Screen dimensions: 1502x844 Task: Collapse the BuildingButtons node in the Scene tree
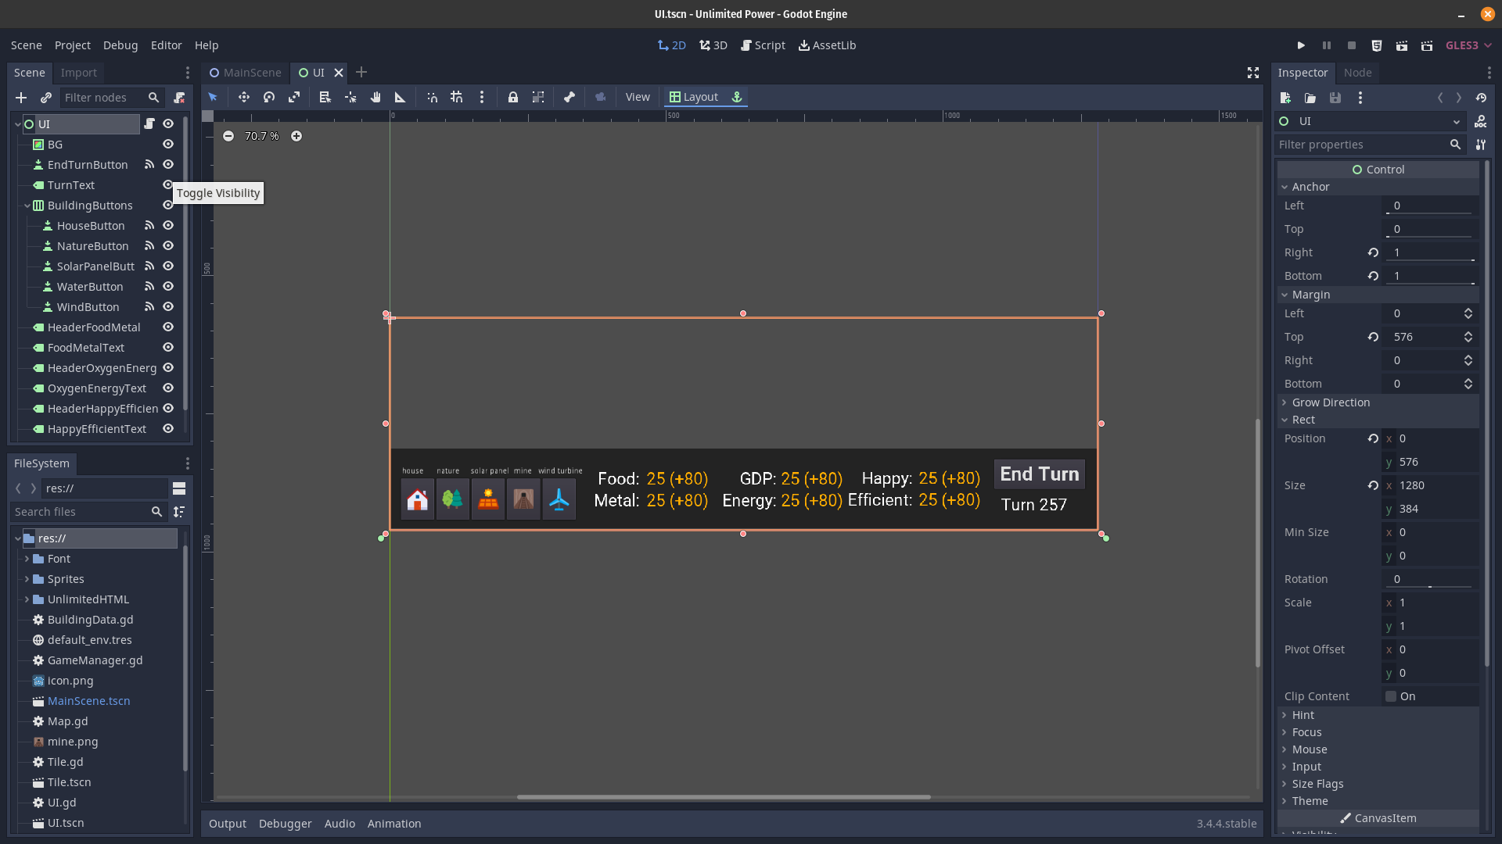pyautogui.click(x=25, y=205)
